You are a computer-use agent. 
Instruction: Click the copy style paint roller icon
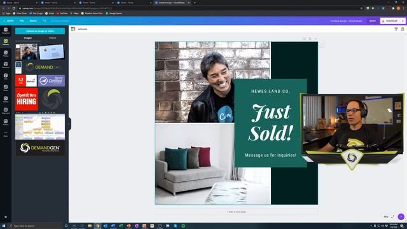396,29
